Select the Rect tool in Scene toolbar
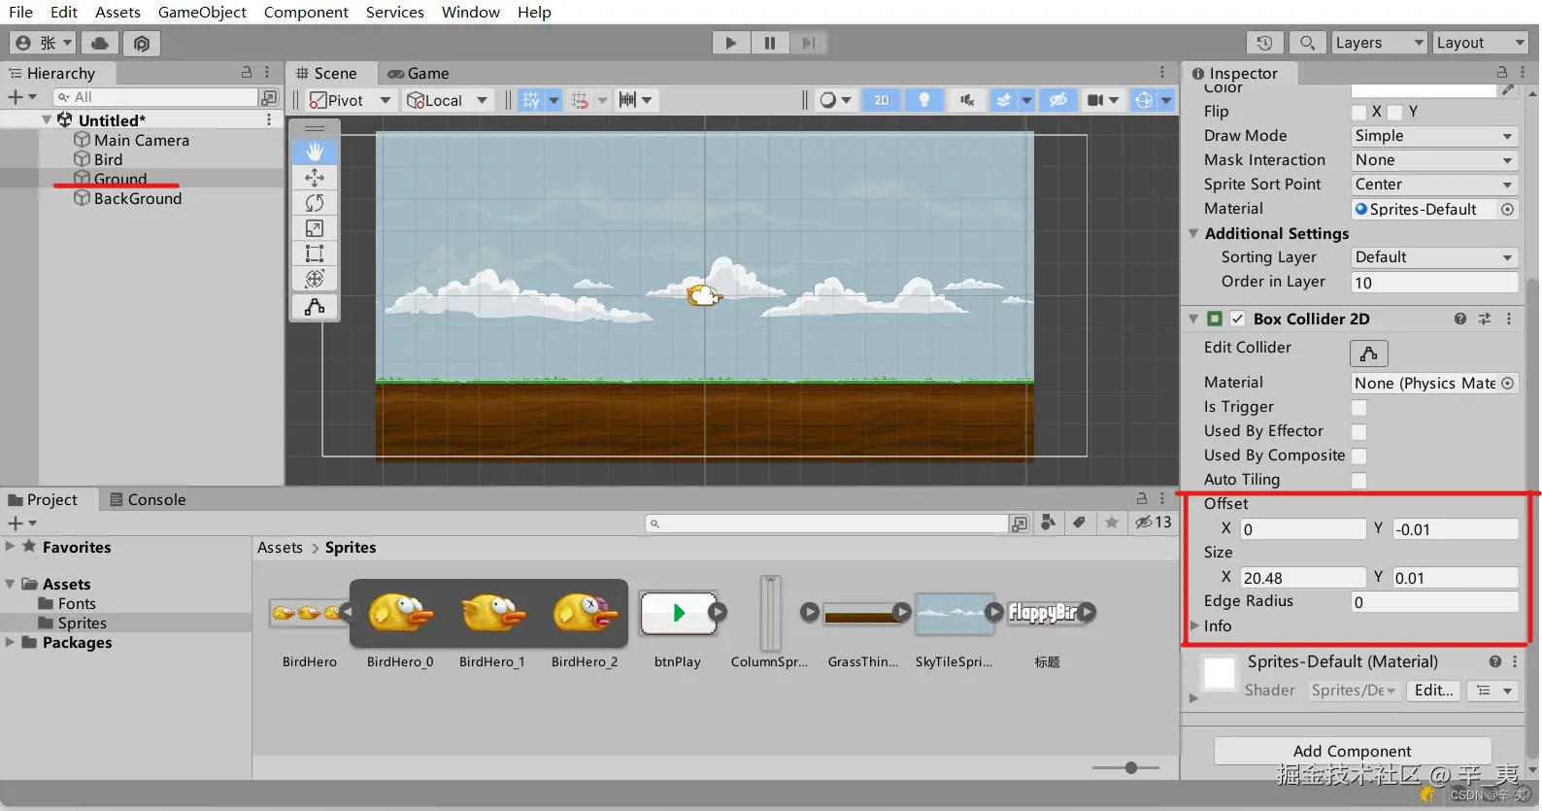Viewport: 1542px width, 811px height. point(315,253)
